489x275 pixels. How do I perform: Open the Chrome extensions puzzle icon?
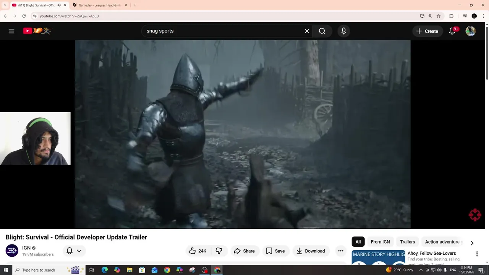pyautogui.click(x=451, y=16)
